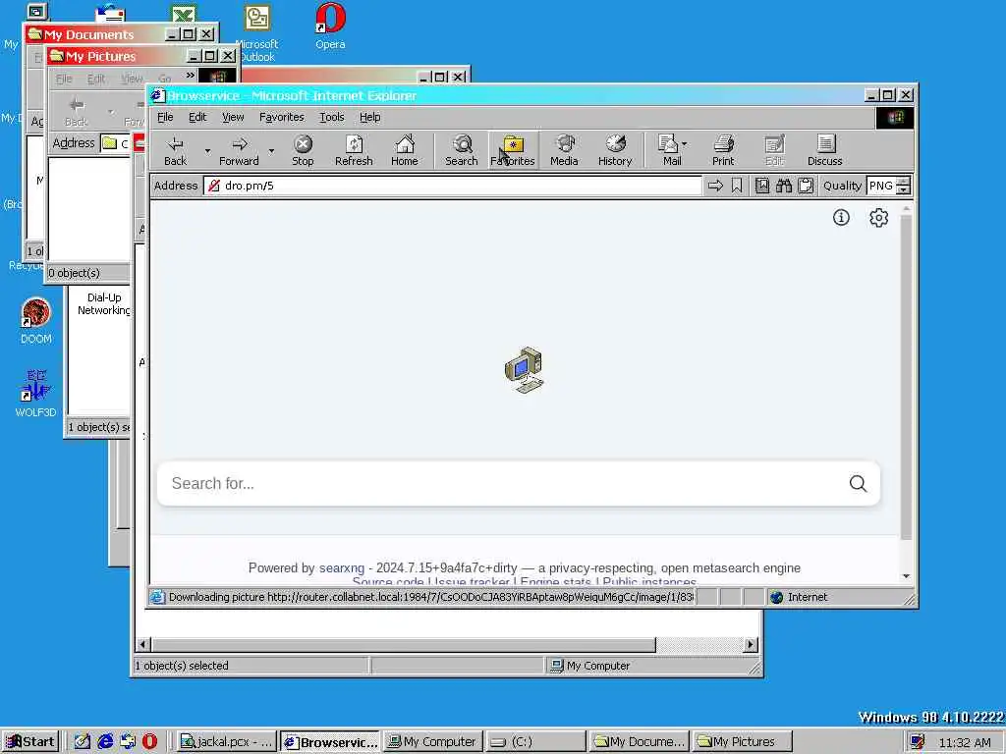
Task: Select the DOOM desktop shortcut
Action: [36, 321]
